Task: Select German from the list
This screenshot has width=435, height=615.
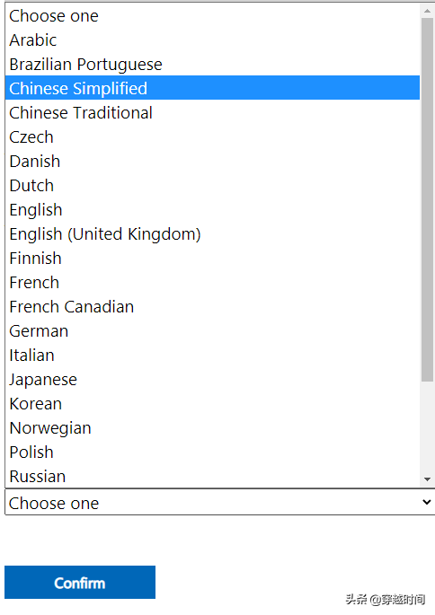Action: pos(212,331)
